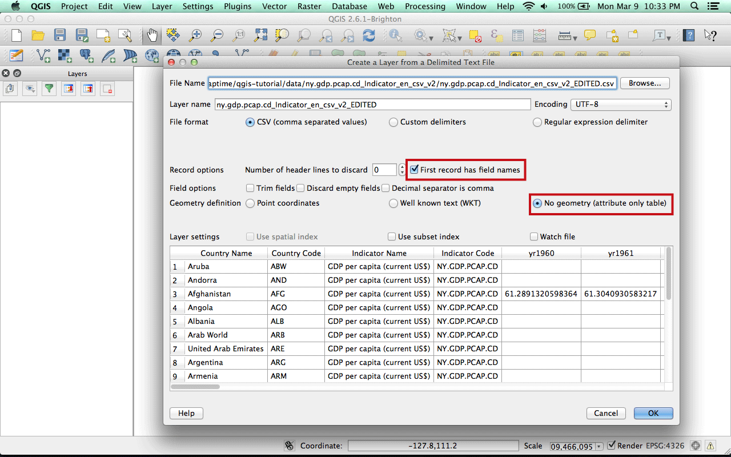Expand Measure tool dropdown arrow

(x=575, y=38)
